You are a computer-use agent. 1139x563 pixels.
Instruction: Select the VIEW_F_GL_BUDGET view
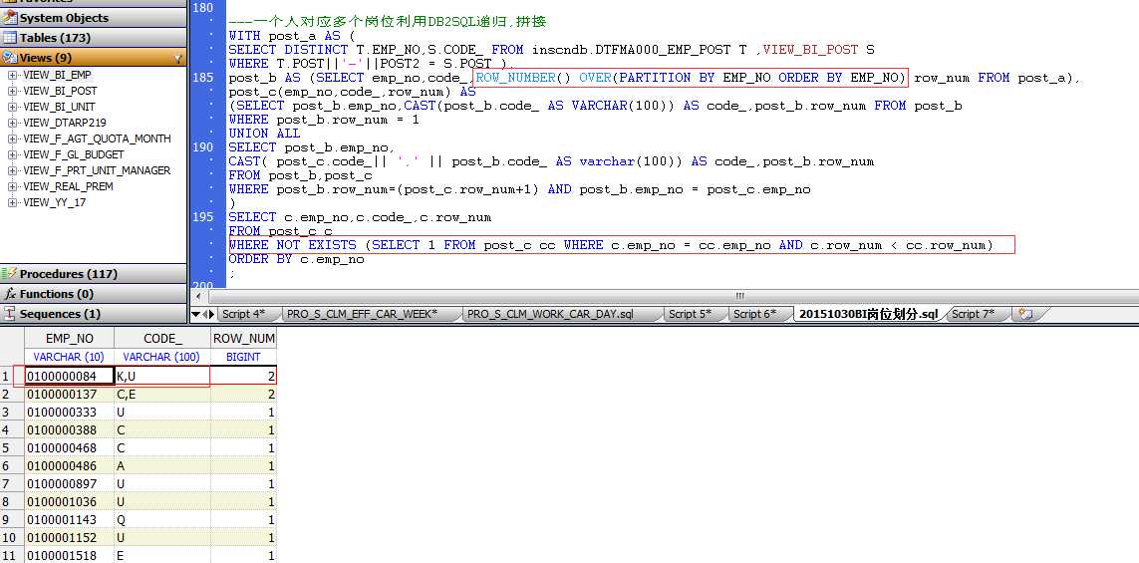tap(74, 154)
